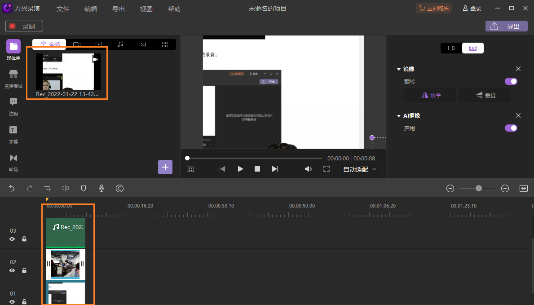
Task: Select the crop tool above the timeline
Action: point(47,188)
